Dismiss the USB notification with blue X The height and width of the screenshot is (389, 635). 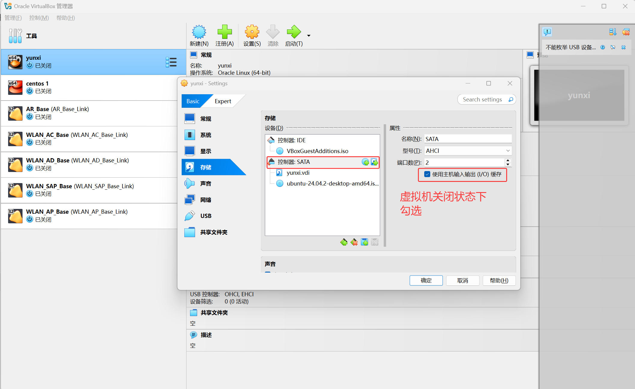pos(624,47)
